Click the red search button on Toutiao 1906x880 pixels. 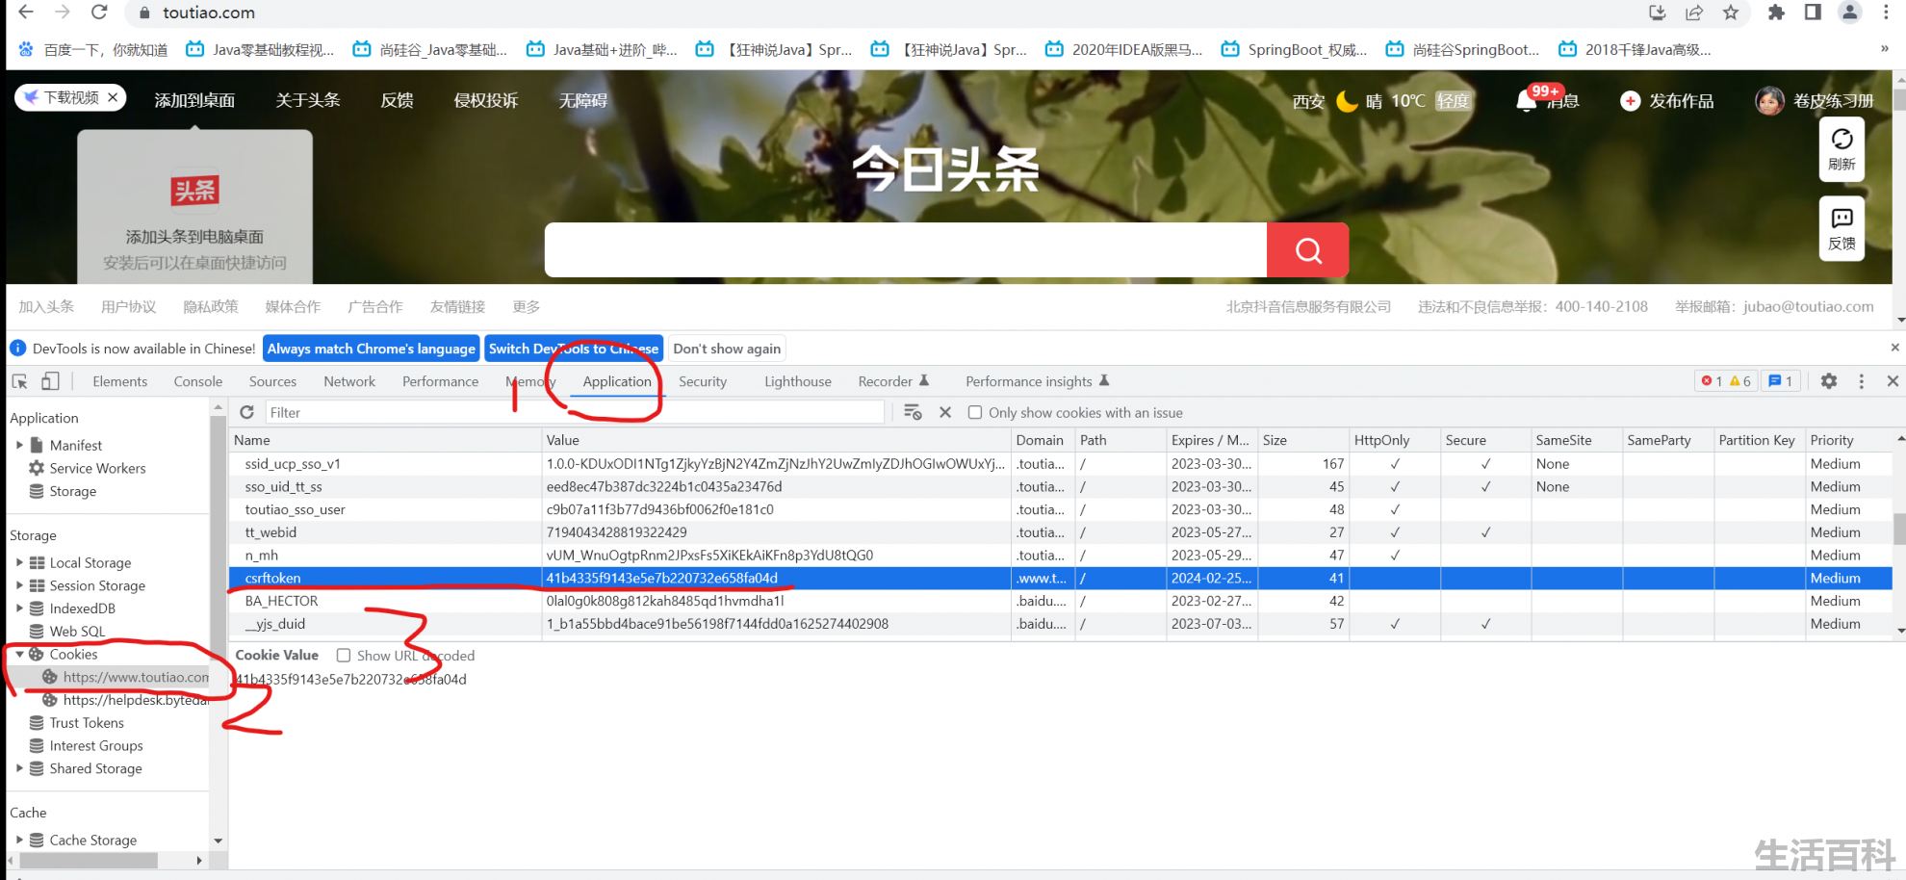1307,250
